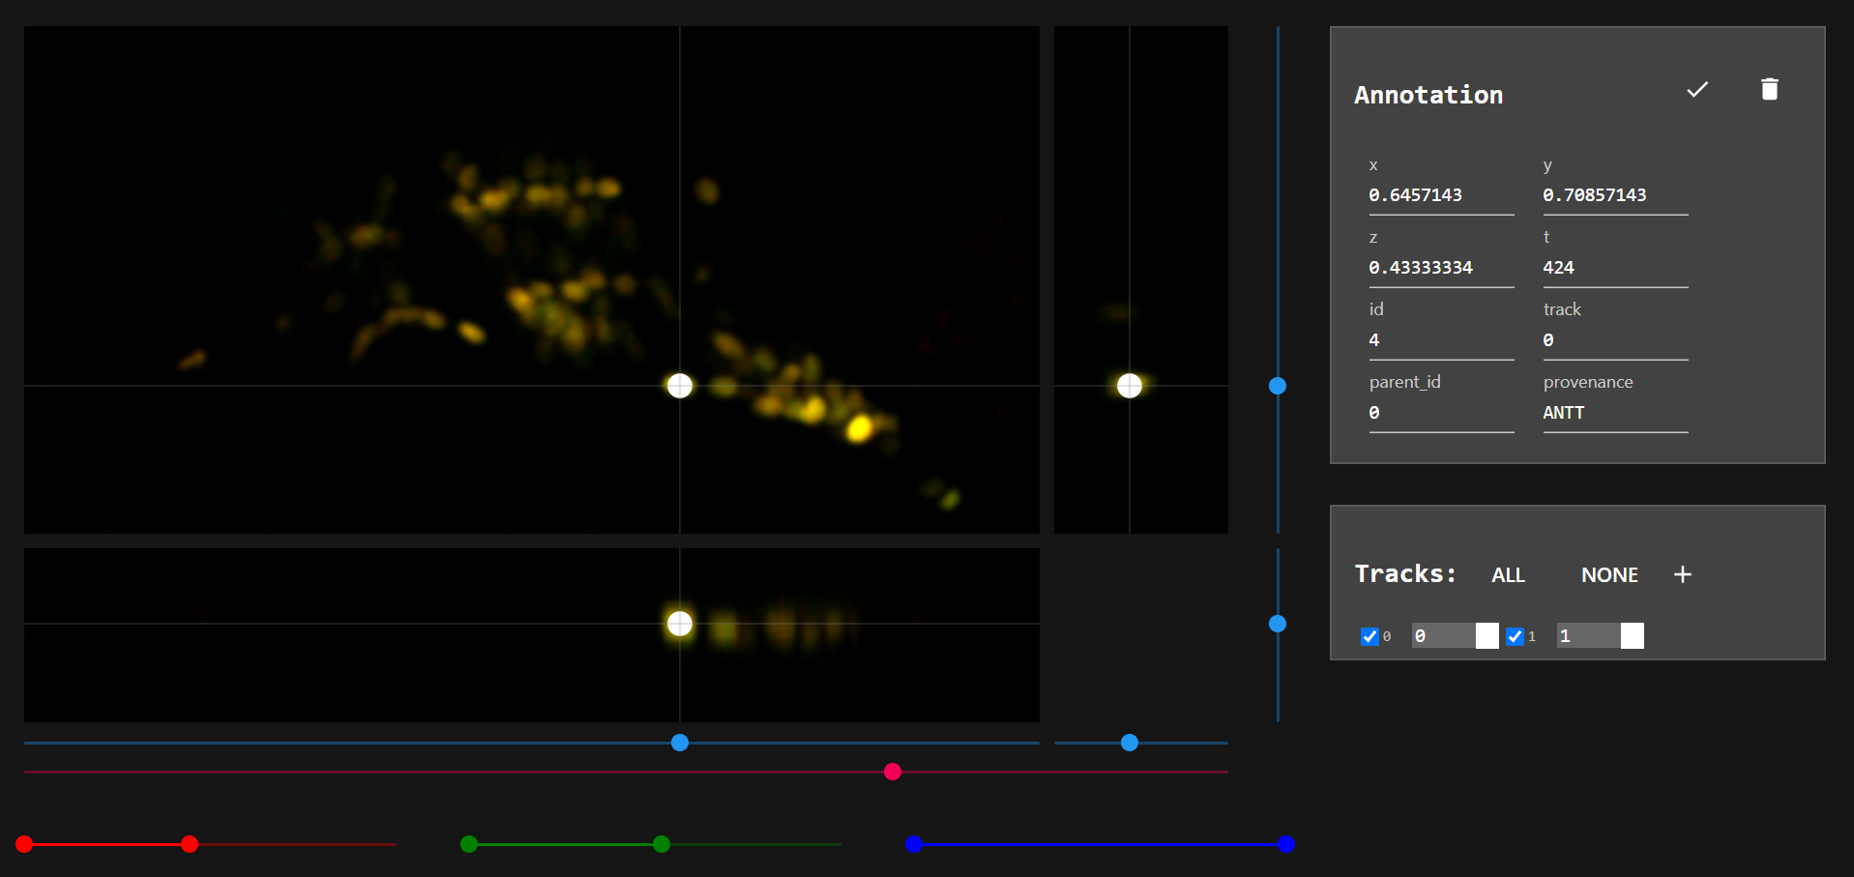Edit the t time field
Image resolution: width=1854 pixels, height=877 pixels.
coord(1615,268)
